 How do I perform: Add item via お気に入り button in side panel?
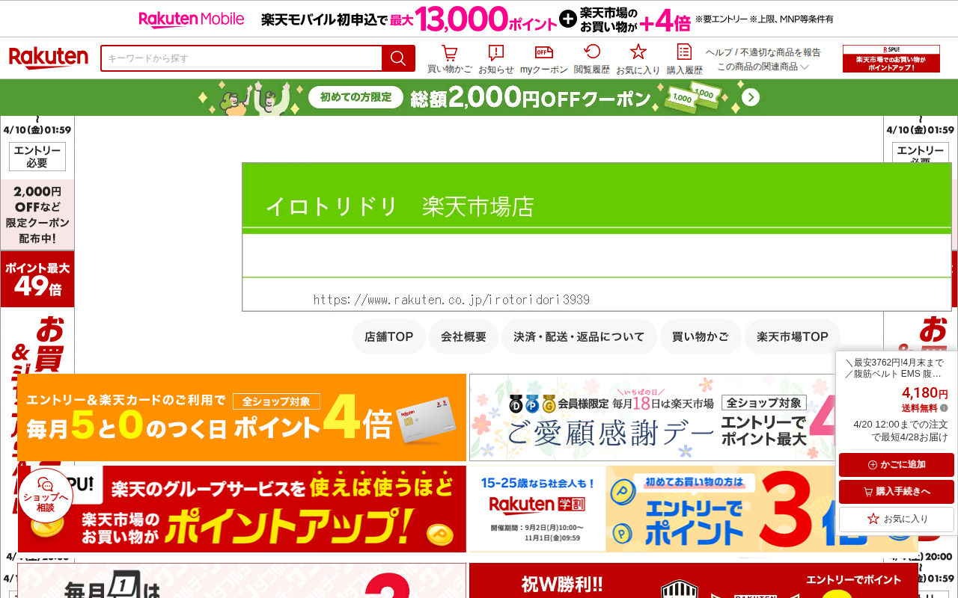click(897, 519)
